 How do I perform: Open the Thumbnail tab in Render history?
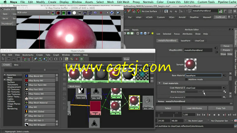[x=7, y=24]
